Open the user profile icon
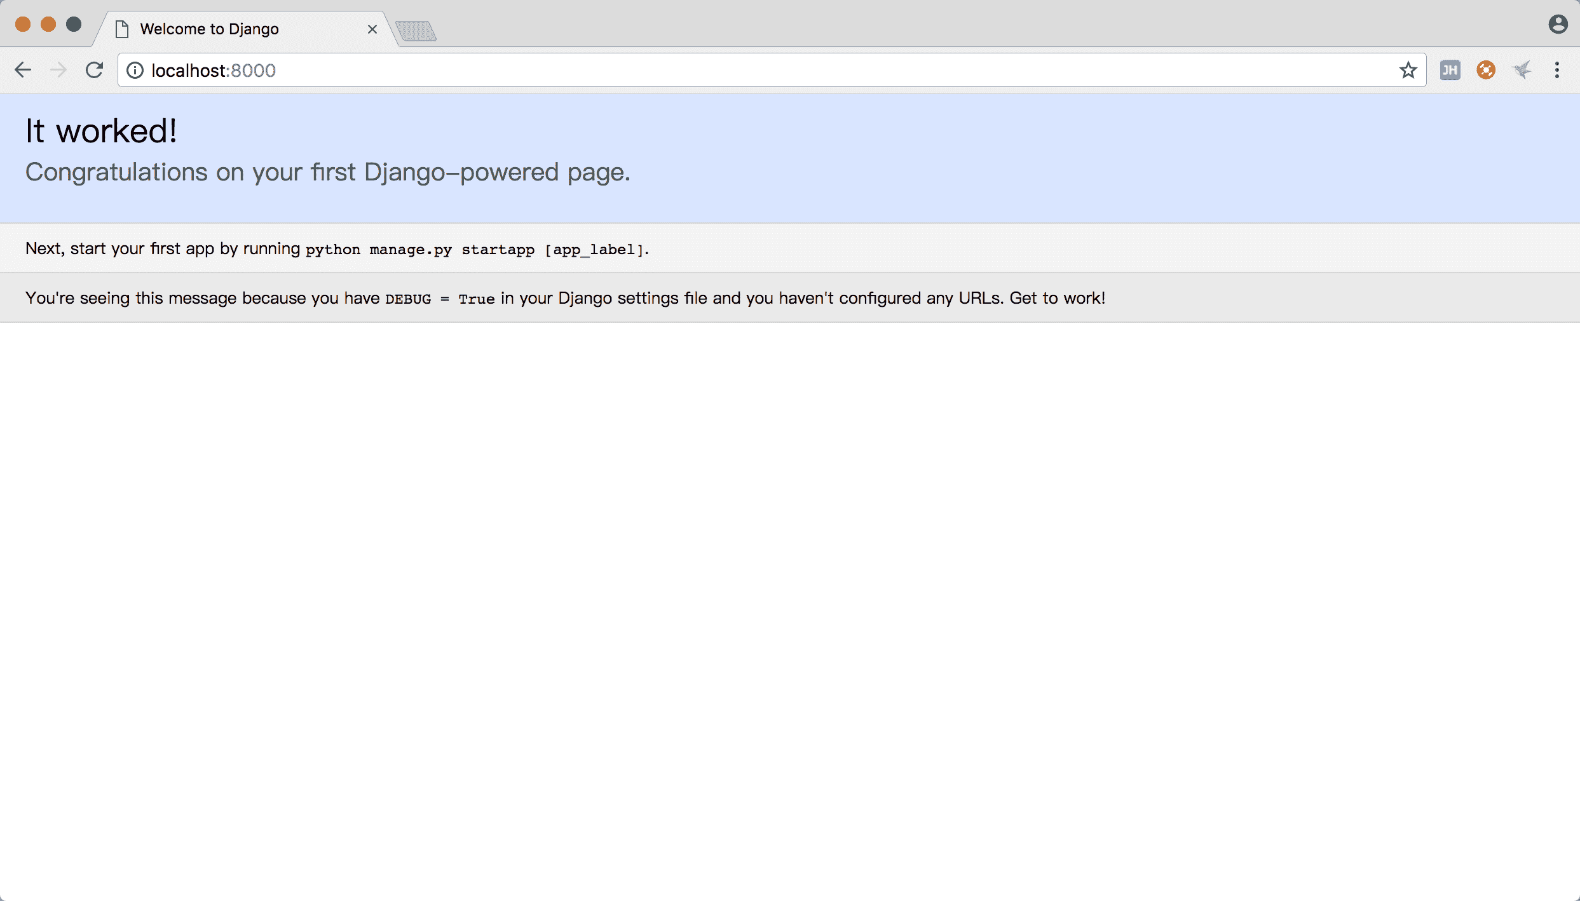 point(1558,24)
